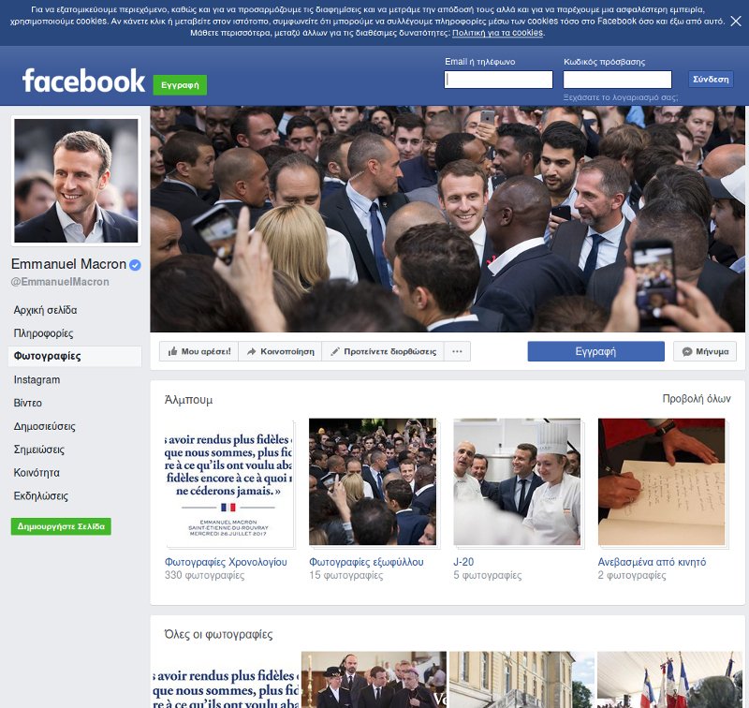Focus the Email ή τηλέφωνο field

click(498, 80)
